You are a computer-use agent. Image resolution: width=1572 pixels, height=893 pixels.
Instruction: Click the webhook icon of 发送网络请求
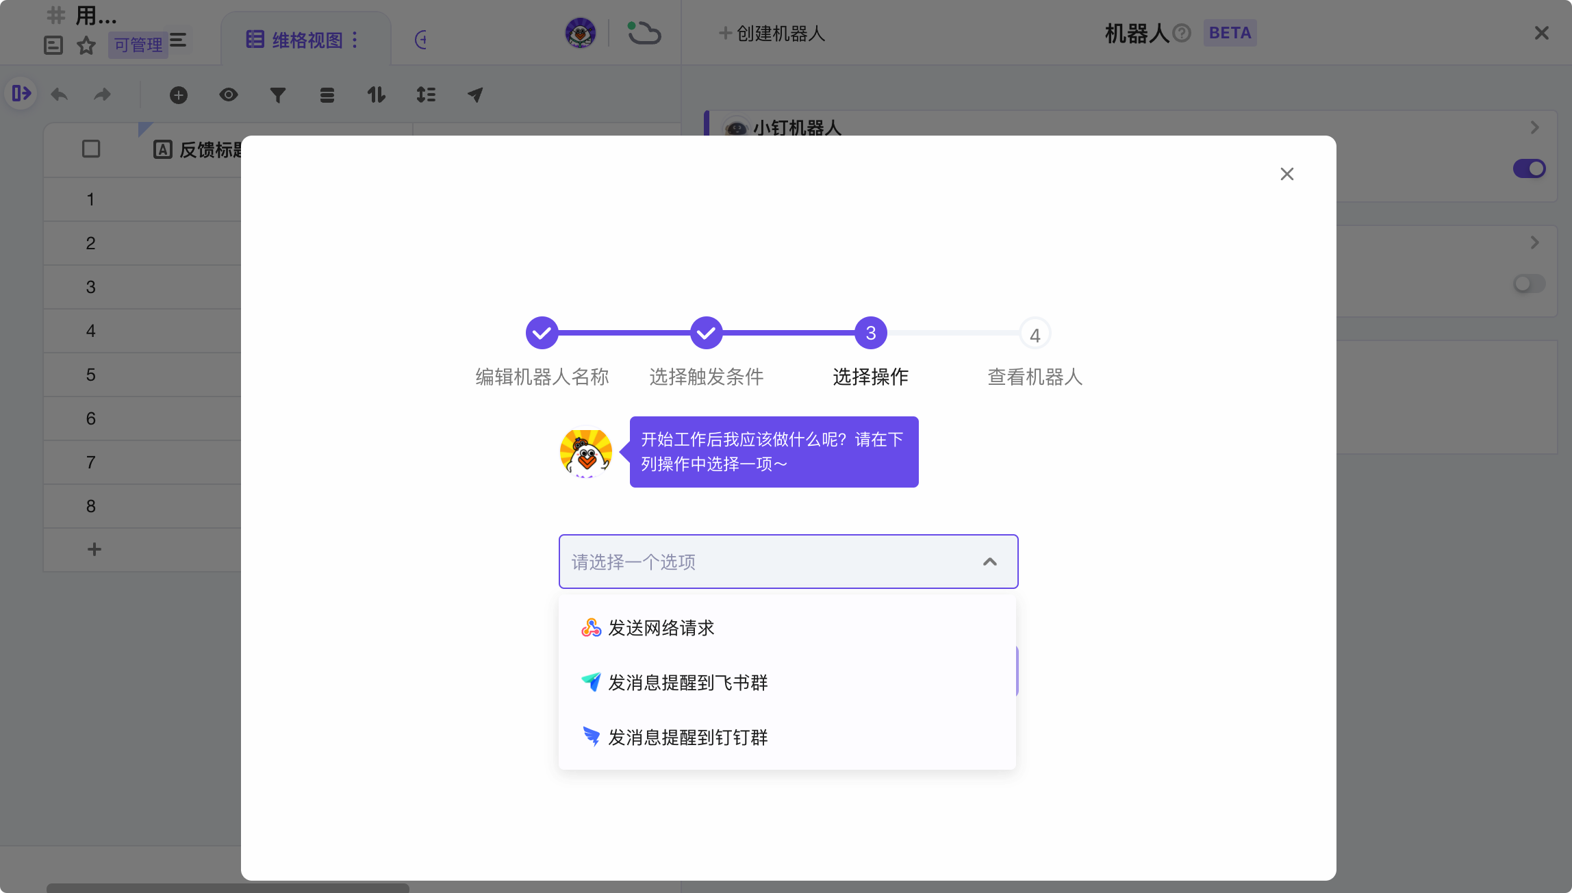tap(592, 628)
